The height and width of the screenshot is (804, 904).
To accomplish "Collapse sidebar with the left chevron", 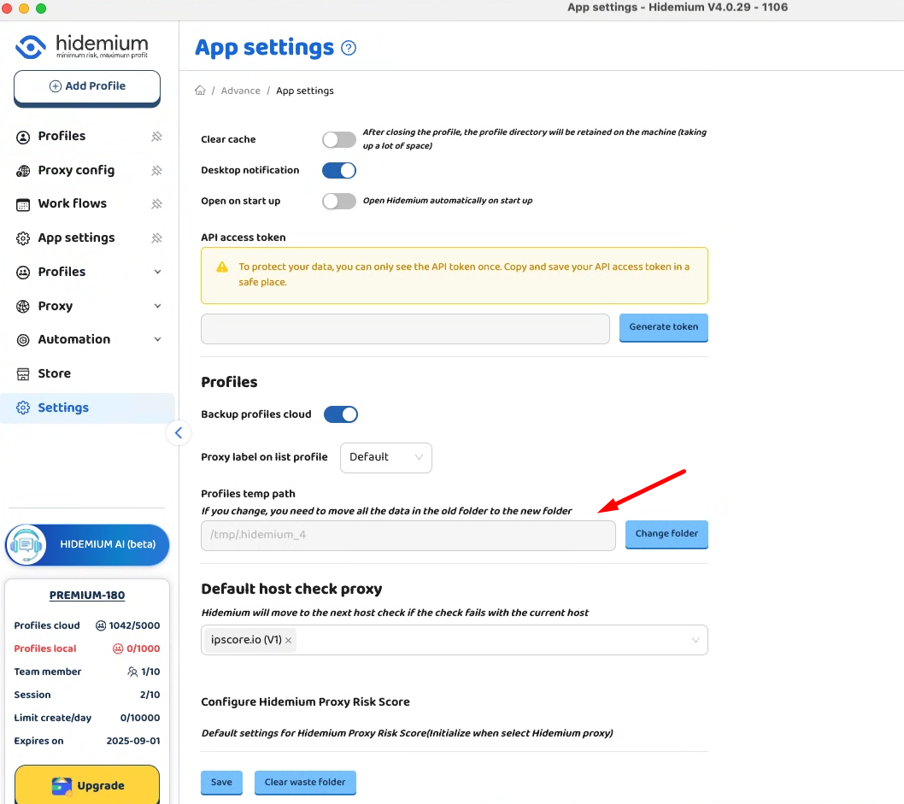I will 178,432.
